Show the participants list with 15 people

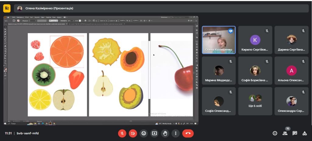(x=285, y=133)
